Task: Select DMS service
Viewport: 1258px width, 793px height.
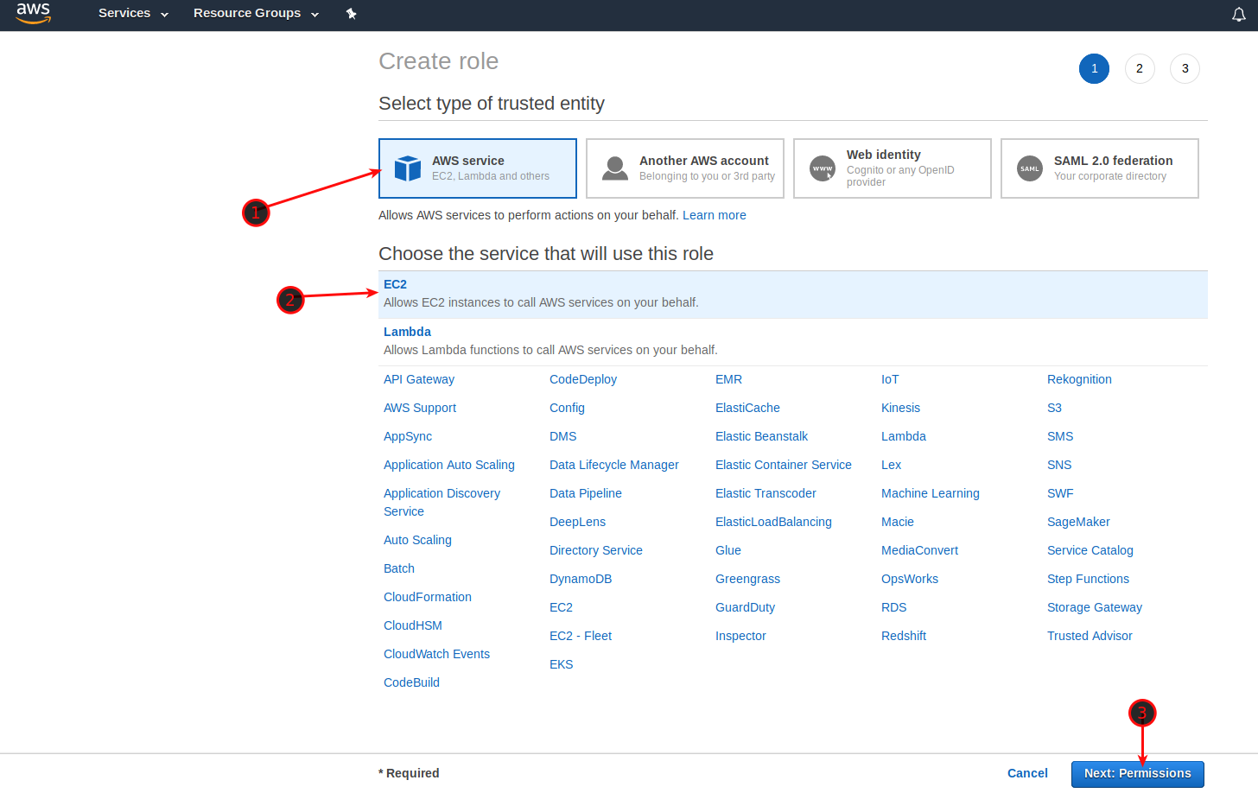Action: (x=563, y=436)
